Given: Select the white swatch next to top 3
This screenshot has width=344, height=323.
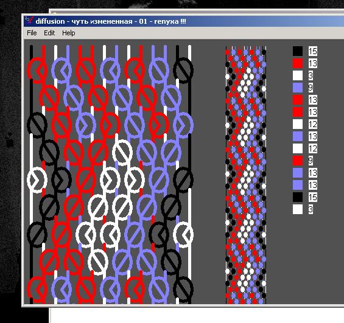Looking at the screenshot, I should (x=298, y=75).
